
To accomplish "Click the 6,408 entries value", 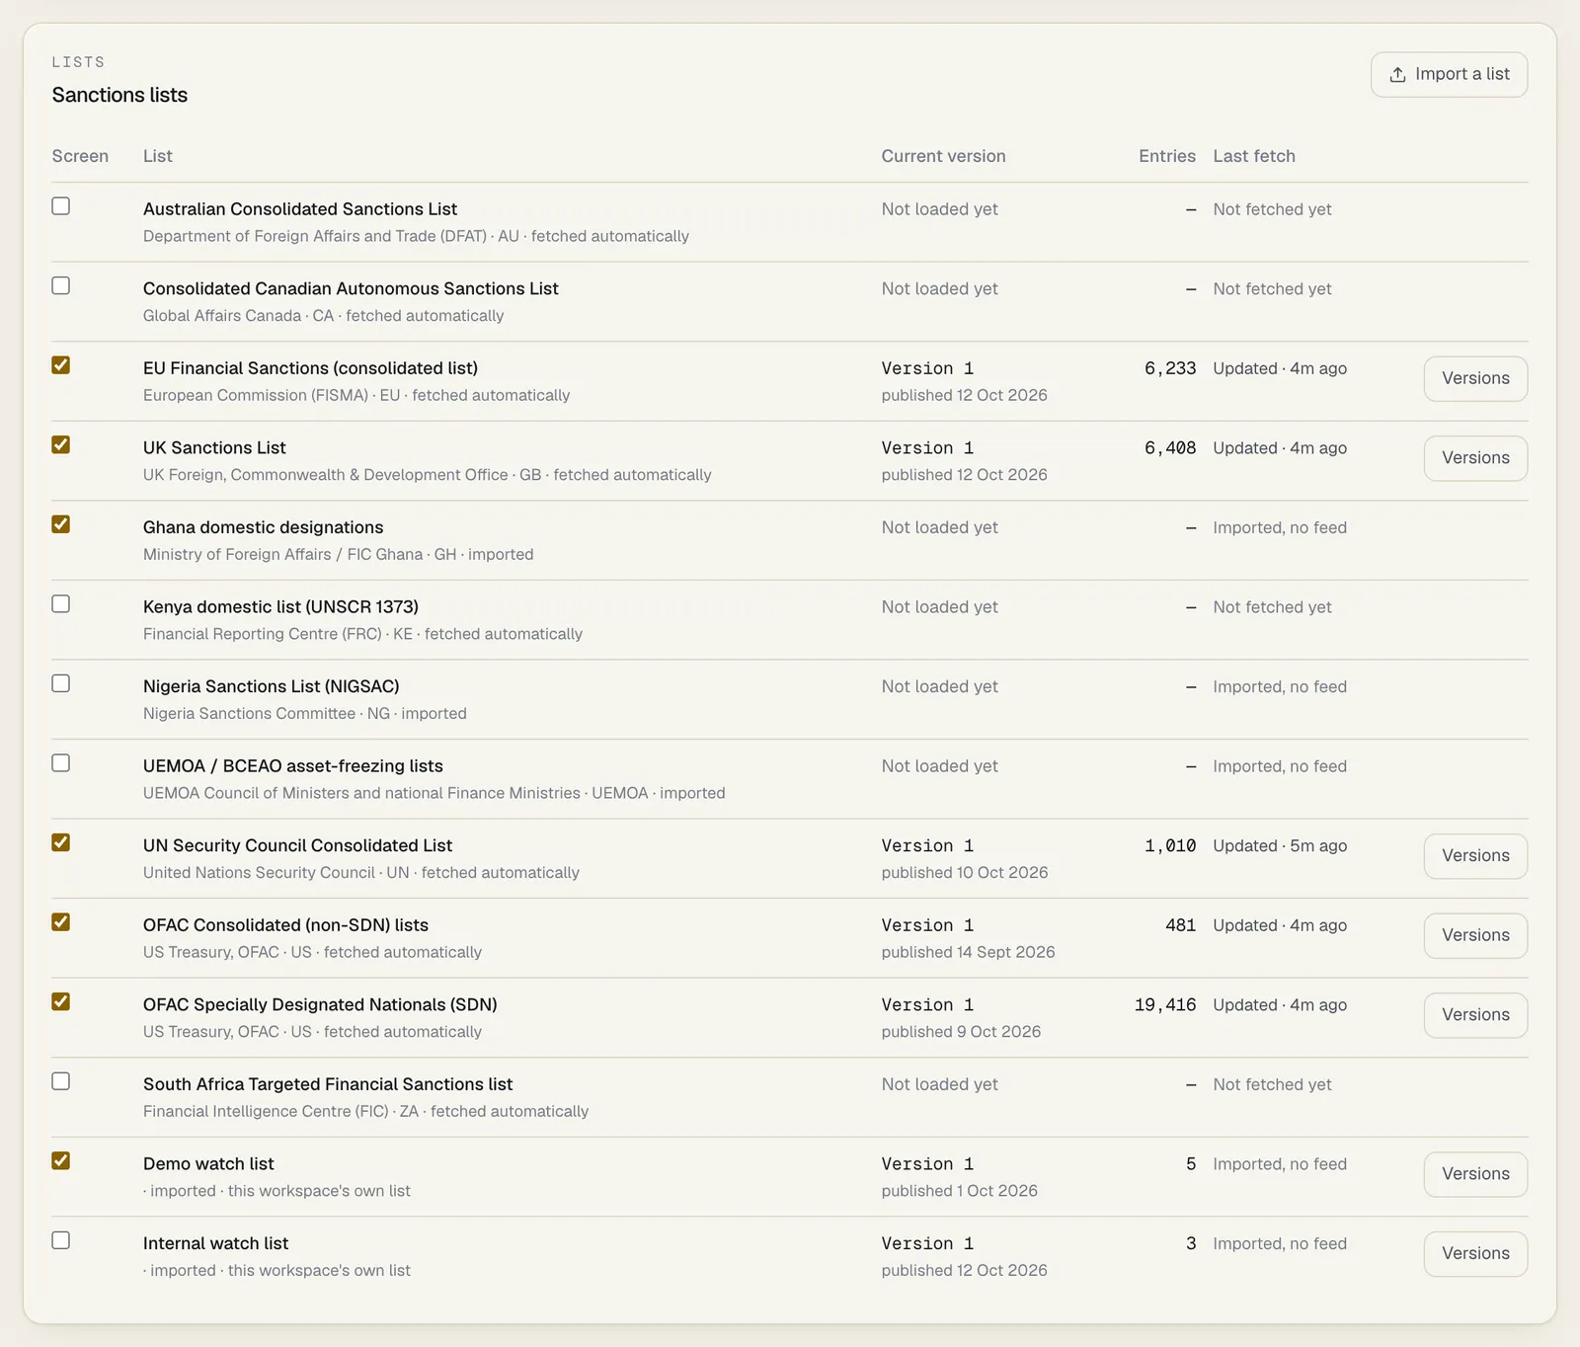I will click(1170, 447).
